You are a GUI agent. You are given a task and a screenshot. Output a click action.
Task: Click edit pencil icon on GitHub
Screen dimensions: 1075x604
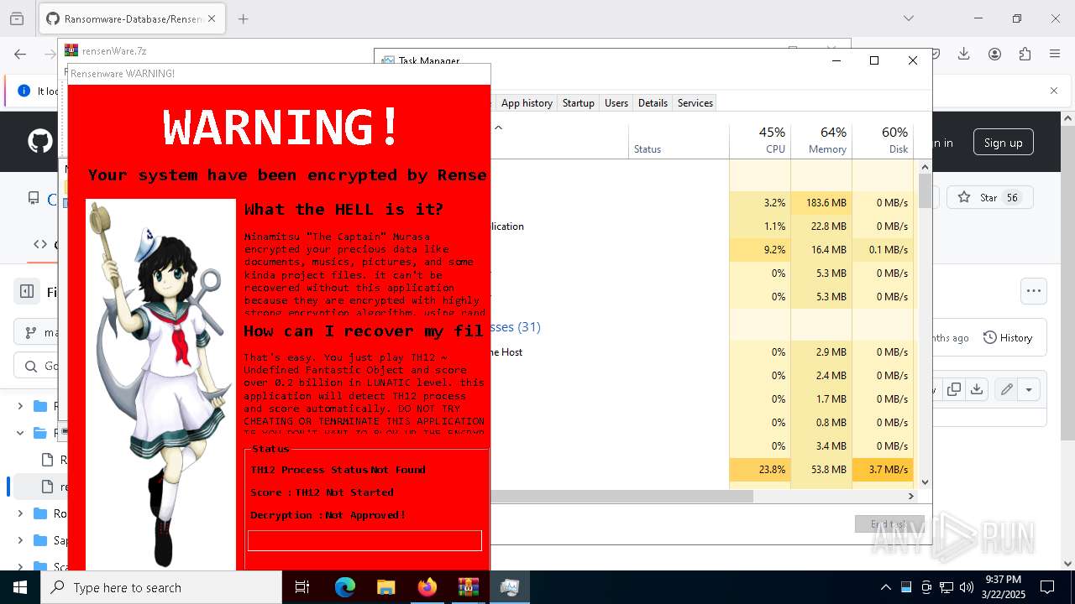point(1006,389)
